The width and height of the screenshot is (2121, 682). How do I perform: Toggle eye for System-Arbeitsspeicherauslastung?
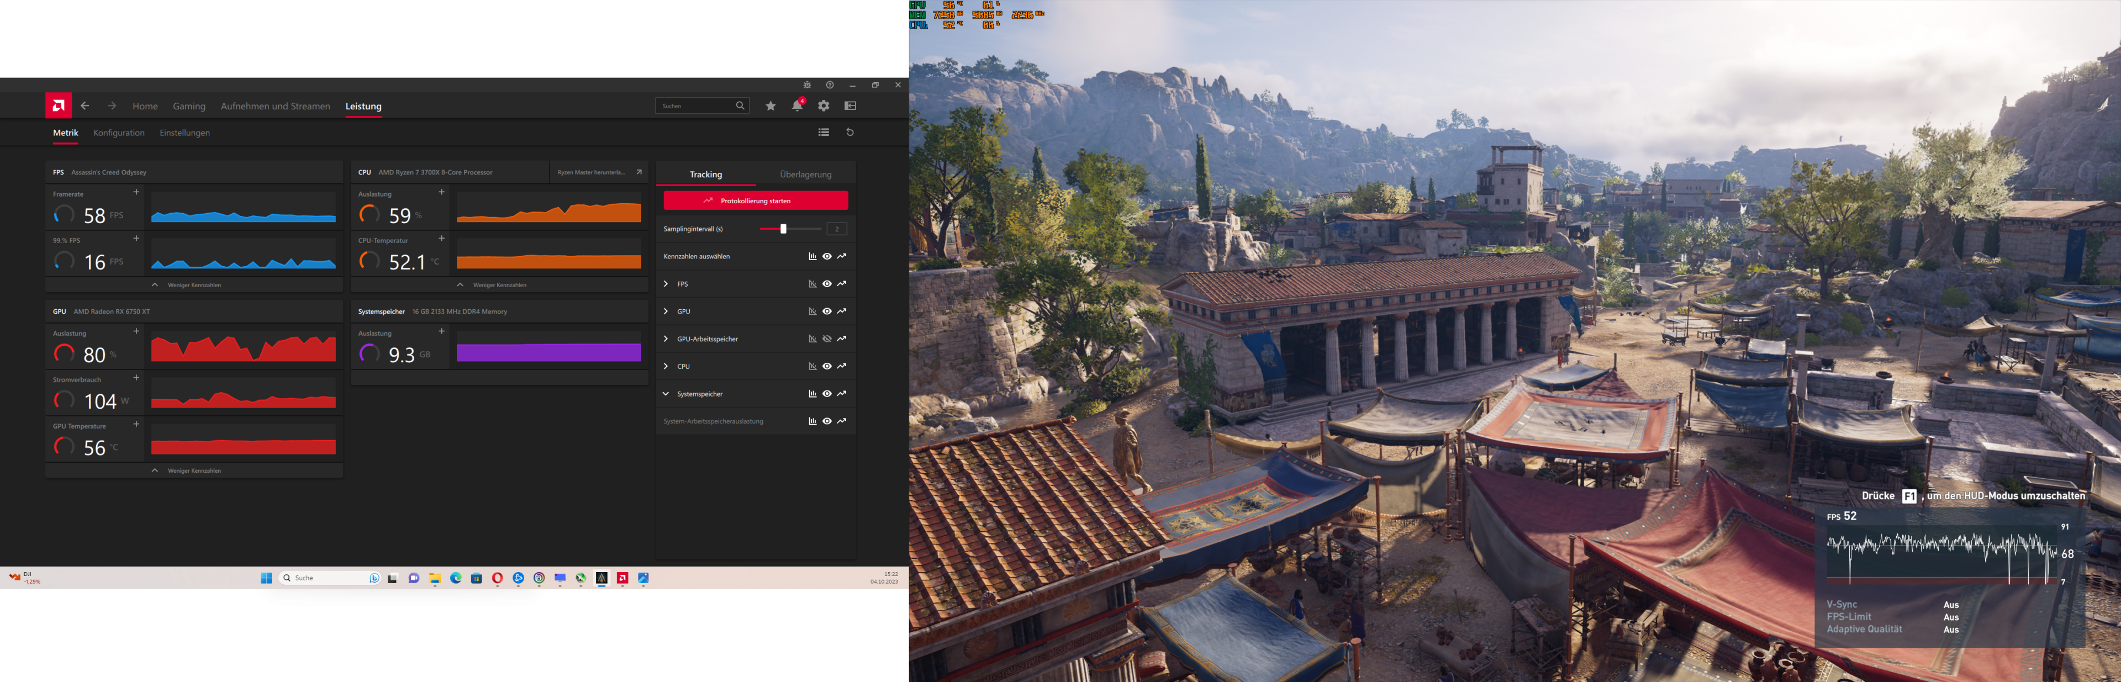[x=827, y=421]
